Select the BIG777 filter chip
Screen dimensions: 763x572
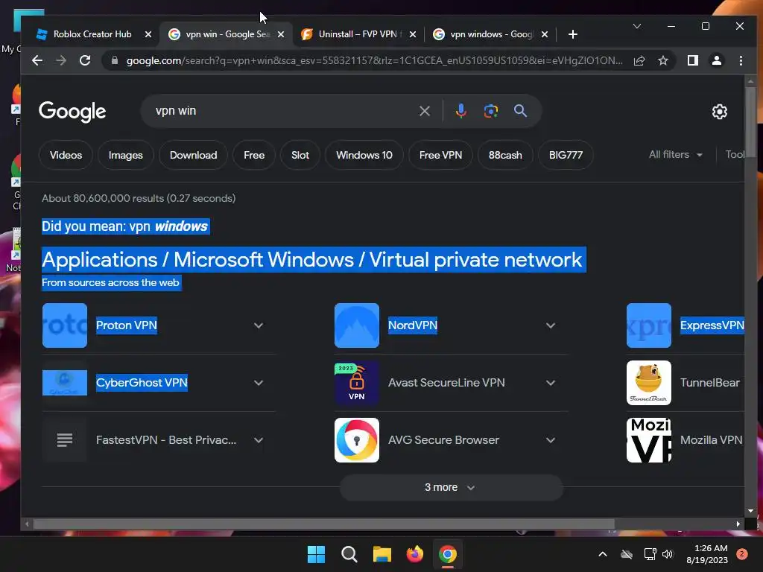[566, 155]
